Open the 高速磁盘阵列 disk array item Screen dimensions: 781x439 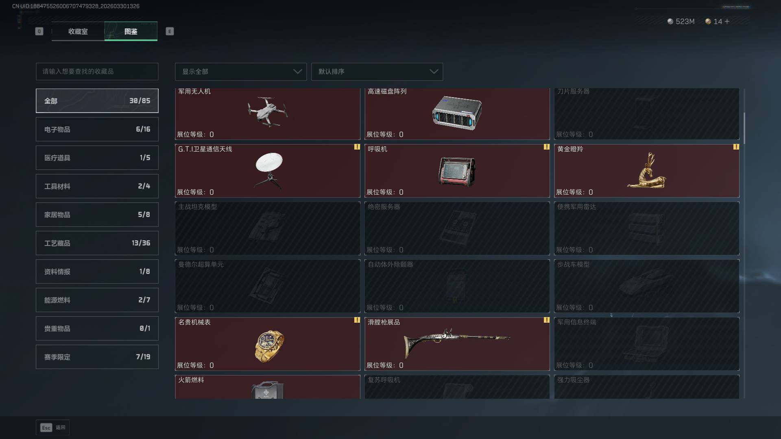457,114
